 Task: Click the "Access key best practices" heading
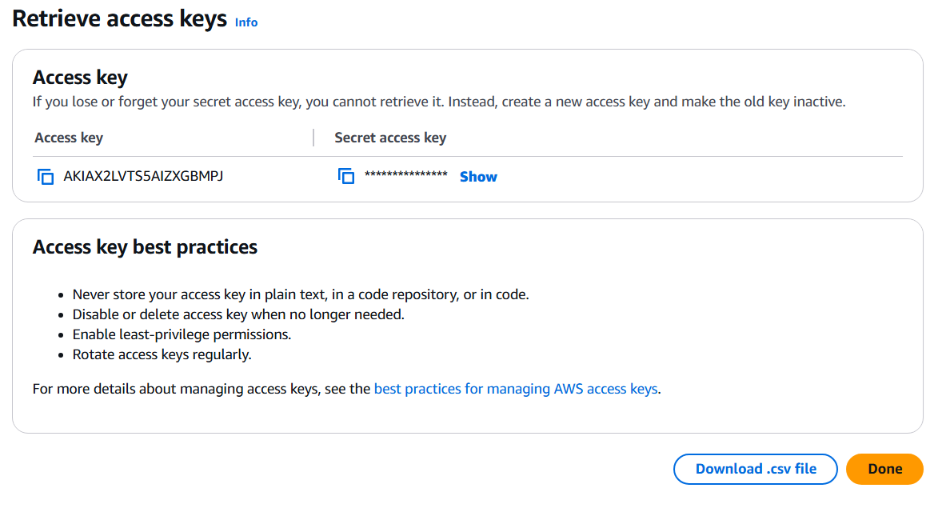(x=145, y=247)
